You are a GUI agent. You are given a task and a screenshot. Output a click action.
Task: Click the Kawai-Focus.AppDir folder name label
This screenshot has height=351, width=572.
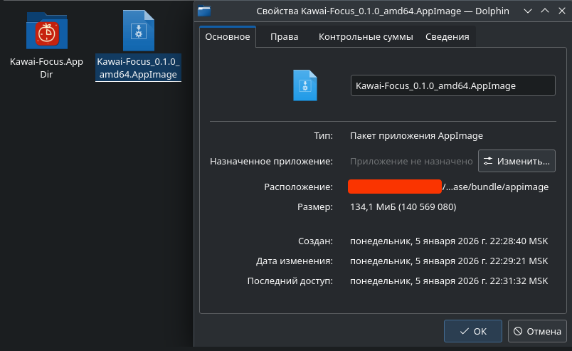[46, 68]
